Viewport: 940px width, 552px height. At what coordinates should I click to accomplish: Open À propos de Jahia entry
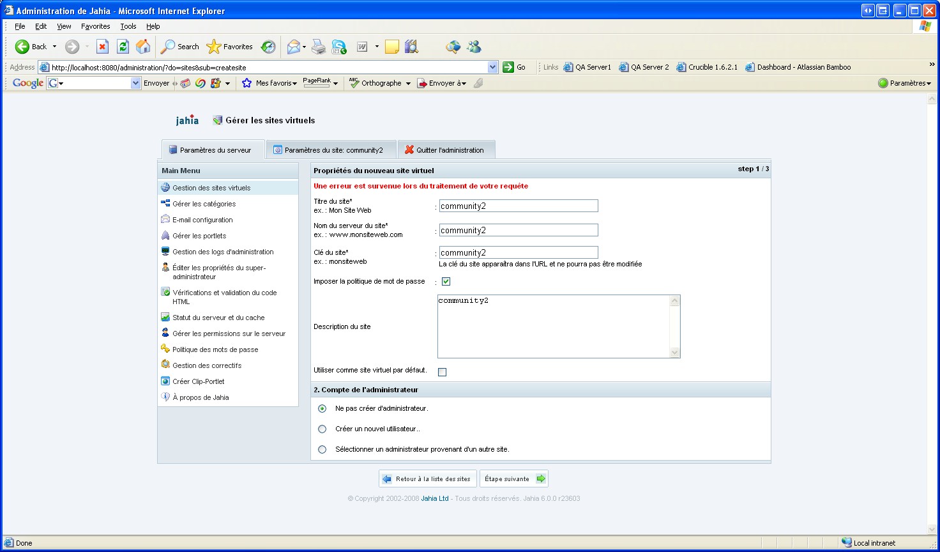click(x=201, y=397)
